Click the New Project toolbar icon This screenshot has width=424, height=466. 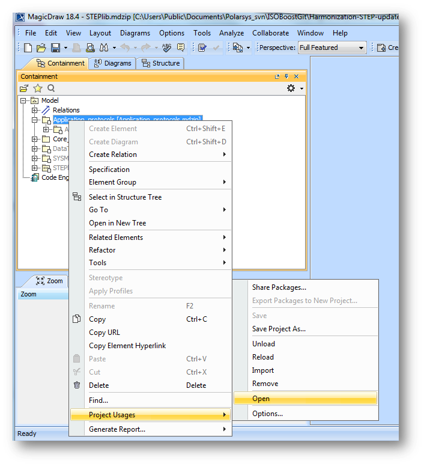click(x=28, y=48)
